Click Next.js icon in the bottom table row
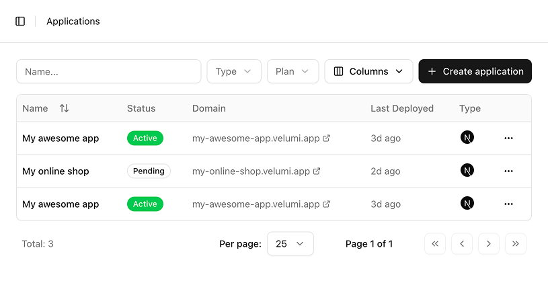Image resolution: width=548 pixels, height=285 pixels. point(467,203)
